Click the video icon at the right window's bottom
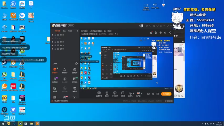The width and height of the screenshot is (224, 126). [x=175, y=96]
